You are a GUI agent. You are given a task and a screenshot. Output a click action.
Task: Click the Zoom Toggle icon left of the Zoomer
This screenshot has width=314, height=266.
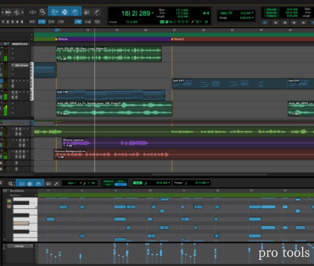(x=33, y=12)
